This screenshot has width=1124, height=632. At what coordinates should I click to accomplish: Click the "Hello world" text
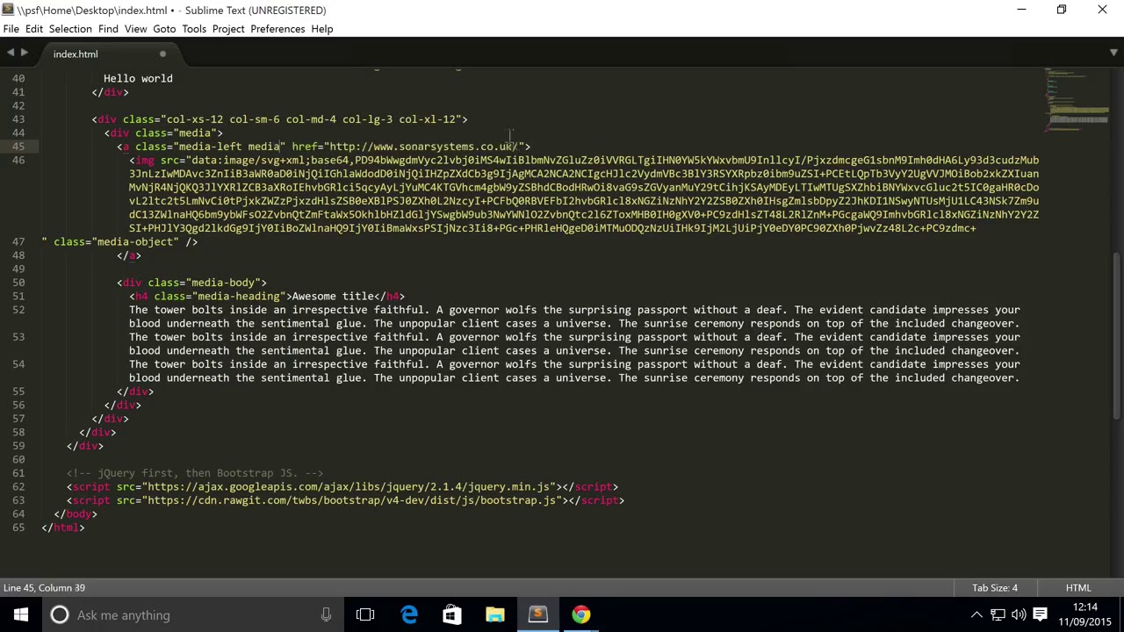[x=138, y=78]
